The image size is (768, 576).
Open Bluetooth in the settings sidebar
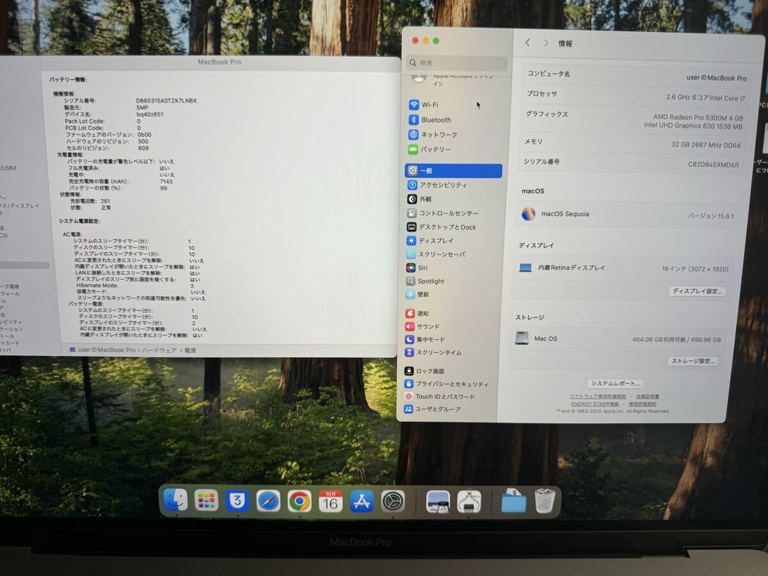coord(429,120)
